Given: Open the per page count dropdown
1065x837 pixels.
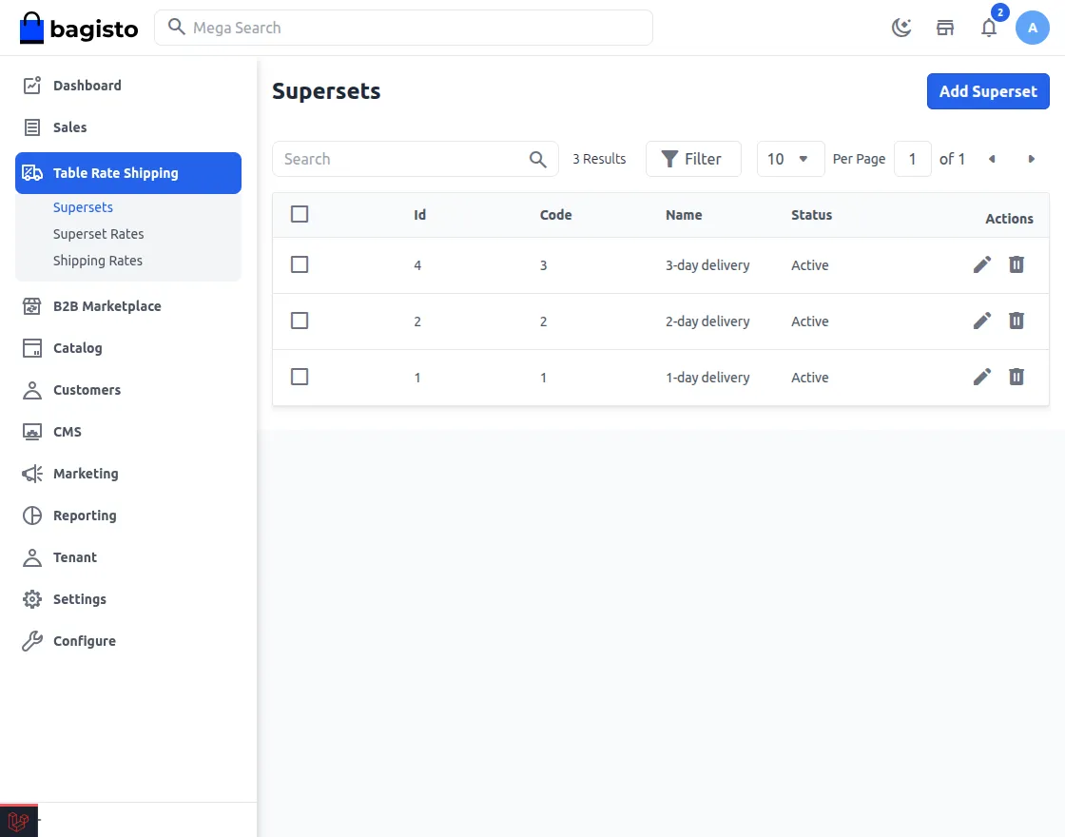Looking at the screenshot, I should point(790,159).
